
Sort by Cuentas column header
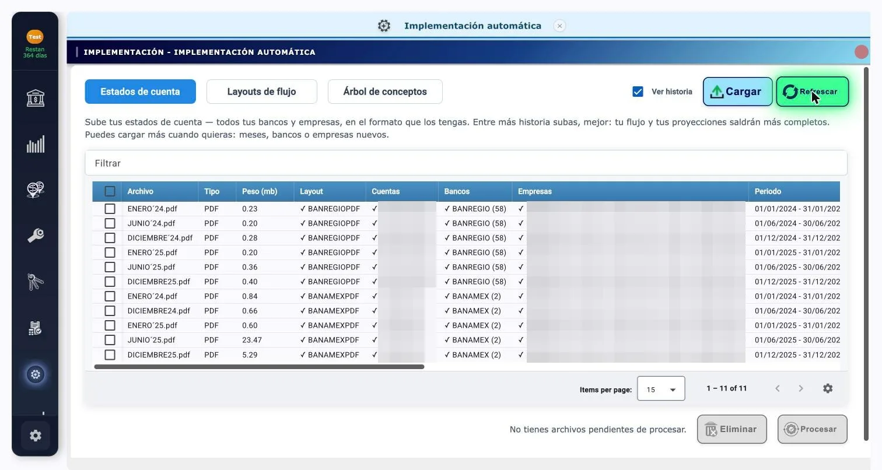386,191
